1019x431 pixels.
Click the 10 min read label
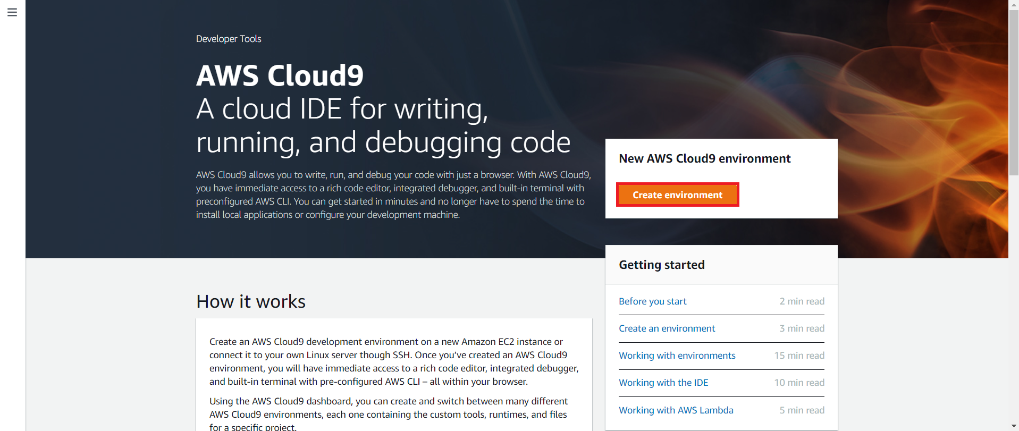point(799,383)
